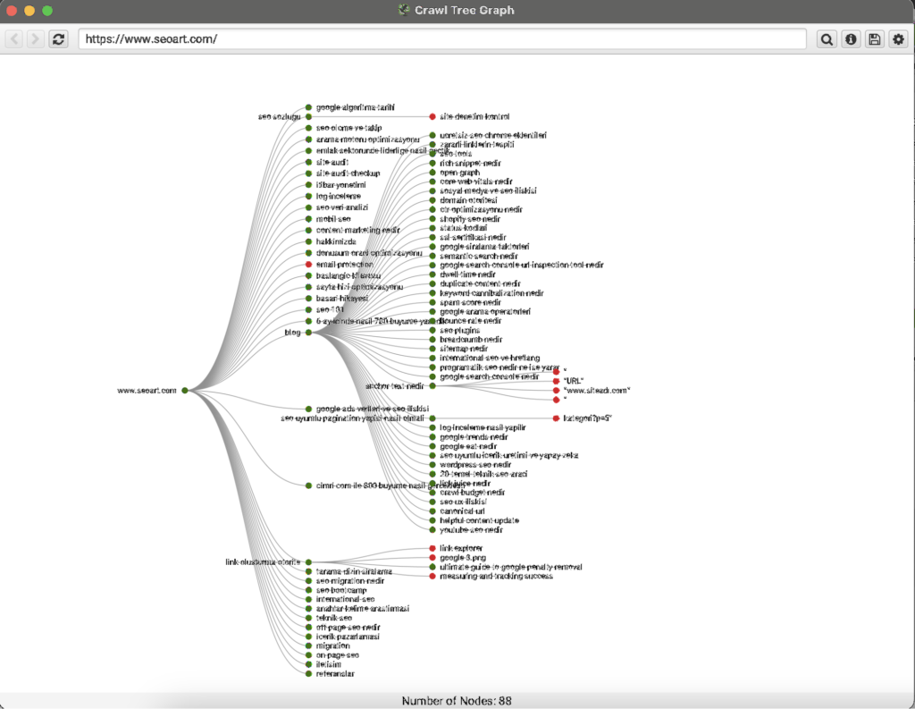915x709 pixels.
Task: Select the youtube-seo-nedir node
Action: point(432,529)
